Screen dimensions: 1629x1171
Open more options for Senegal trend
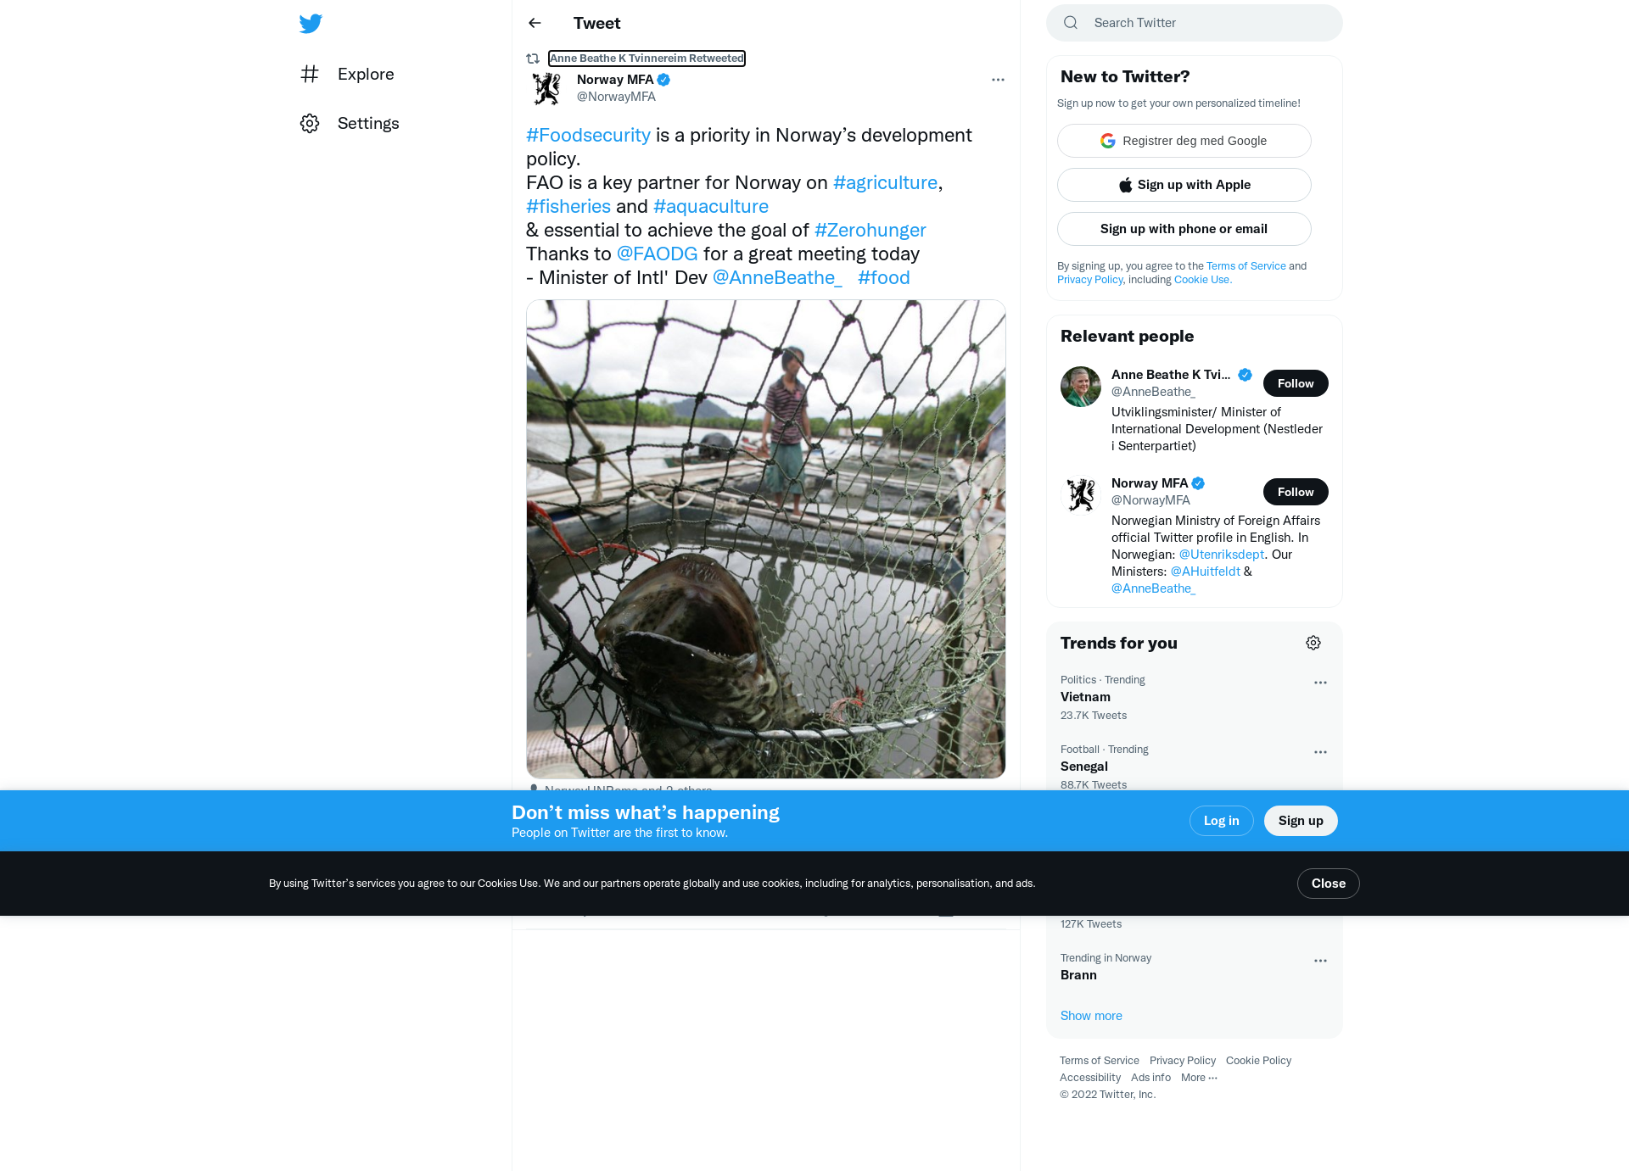click(1320, 752)
